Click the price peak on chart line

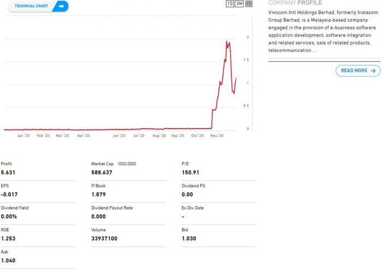226,41
